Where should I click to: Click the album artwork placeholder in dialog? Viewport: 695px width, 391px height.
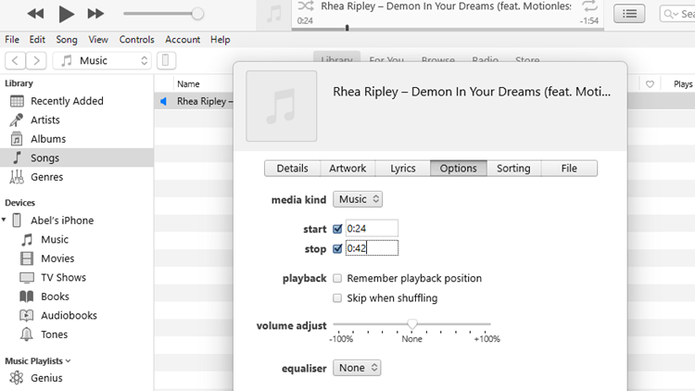[x=282, y=106]
